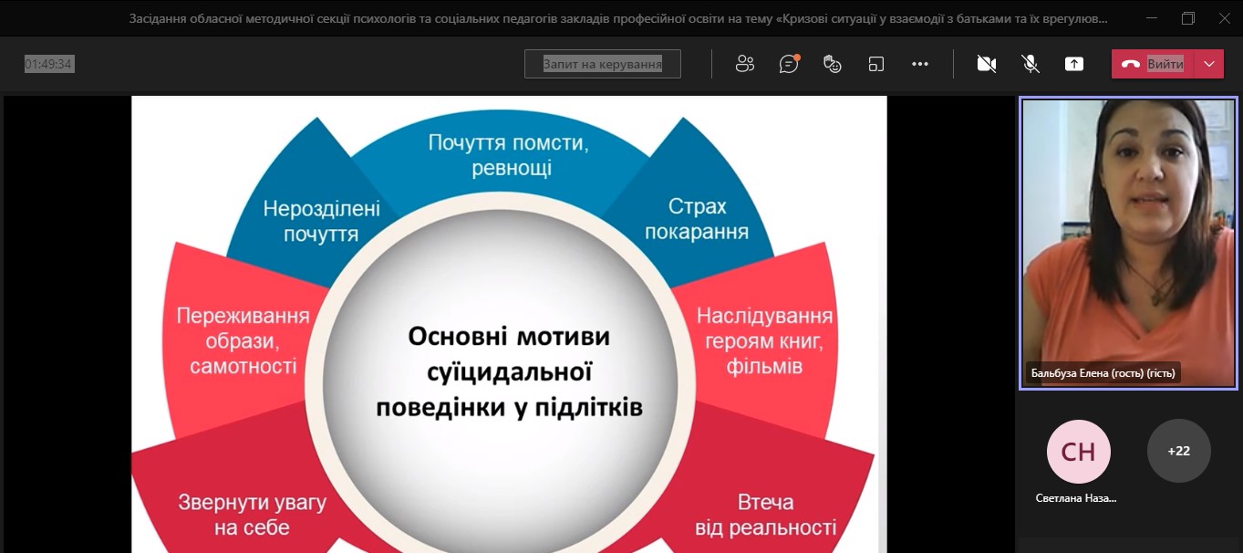Maximize the Teams meeting window

(1187, 18)
